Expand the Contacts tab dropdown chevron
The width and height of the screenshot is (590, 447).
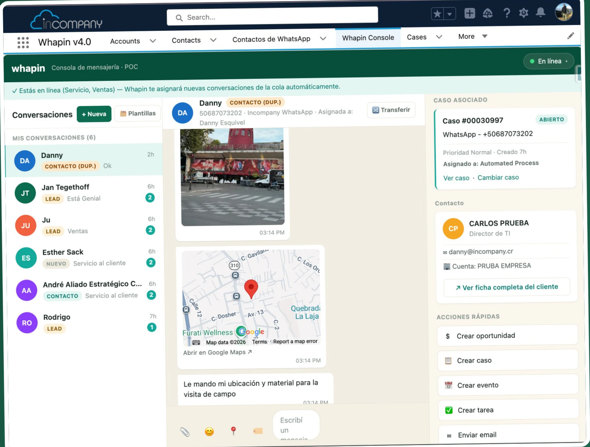[213, 40]
